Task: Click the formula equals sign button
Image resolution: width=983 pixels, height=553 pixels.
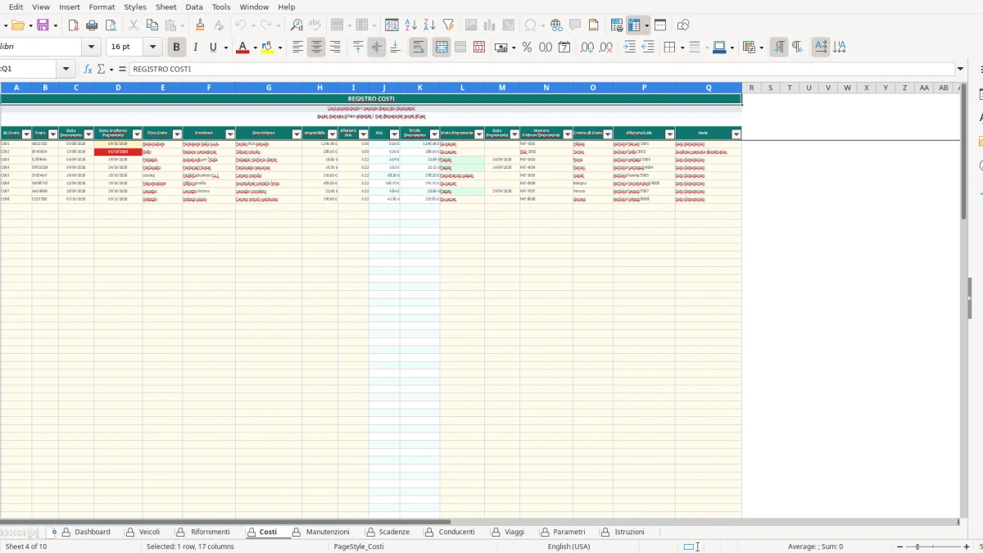Action: 123,70
